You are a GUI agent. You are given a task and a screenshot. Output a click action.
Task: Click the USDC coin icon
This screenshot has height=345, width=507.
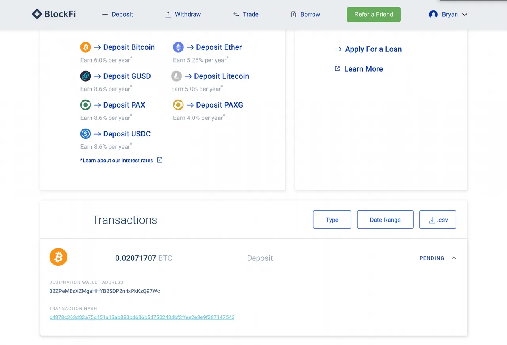pos(86,134)
